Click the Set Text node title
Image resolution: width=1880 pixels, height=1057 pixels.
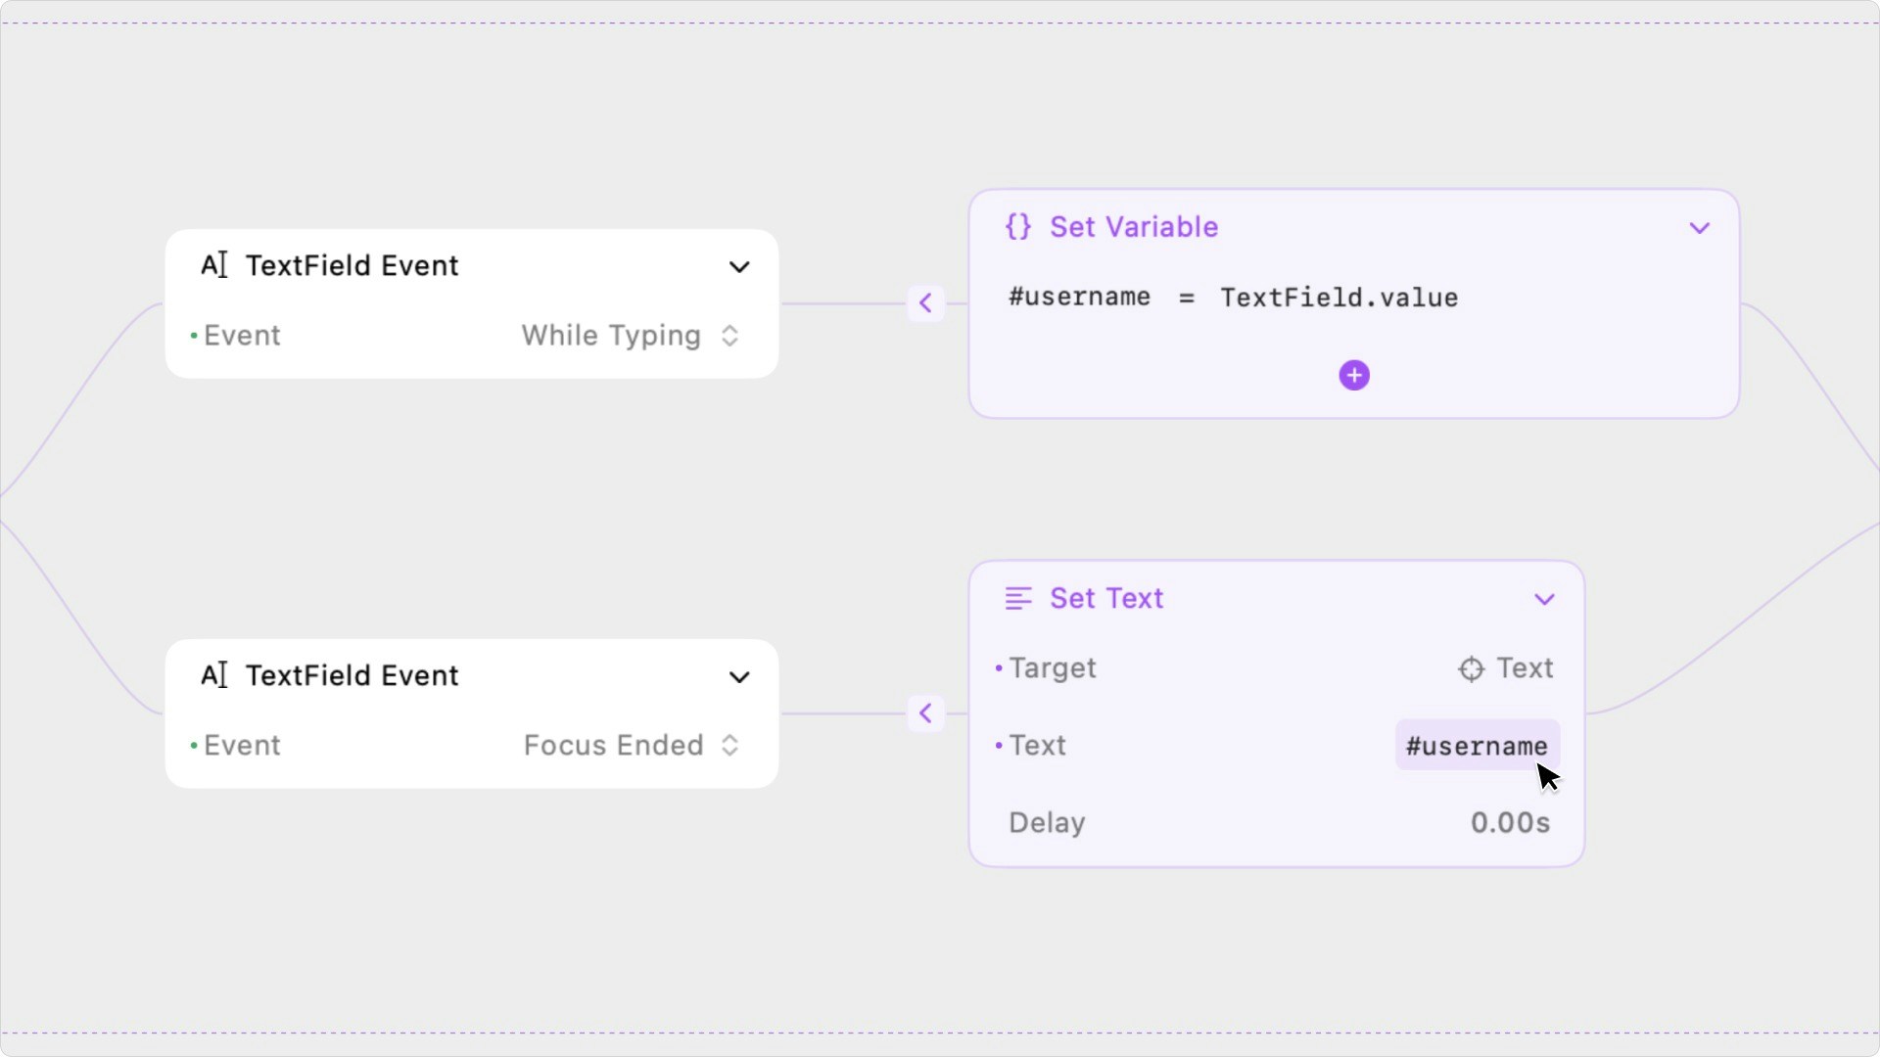point(1106,598)
